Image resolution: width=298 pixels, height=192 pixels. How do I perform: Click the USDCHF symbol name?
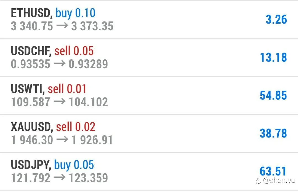(31, 51)
